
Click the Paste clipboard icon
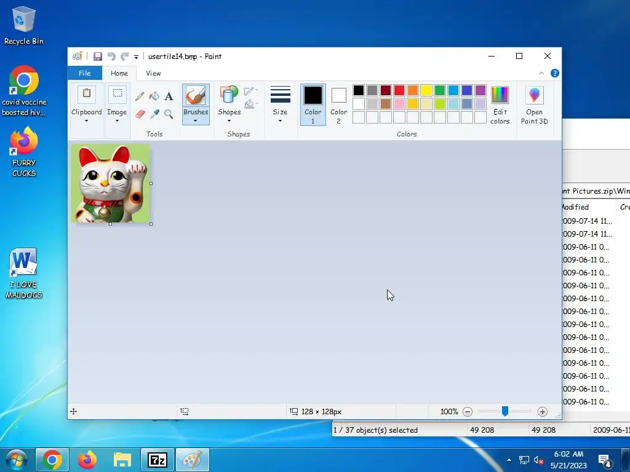point(86,94)
